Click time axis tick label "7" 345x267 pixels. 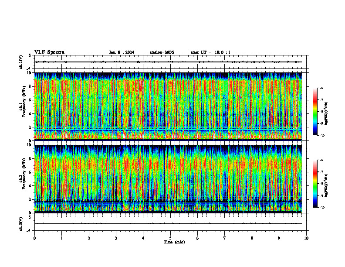[x=225, y=238]
